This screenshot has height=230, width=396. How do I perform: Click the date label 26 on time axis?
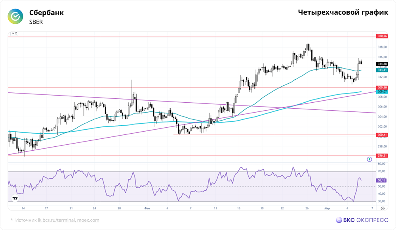[307, 209]
